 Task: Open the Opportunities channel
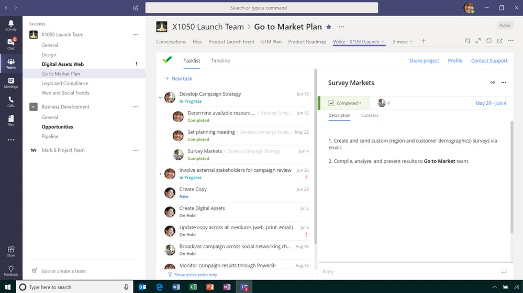57,127
